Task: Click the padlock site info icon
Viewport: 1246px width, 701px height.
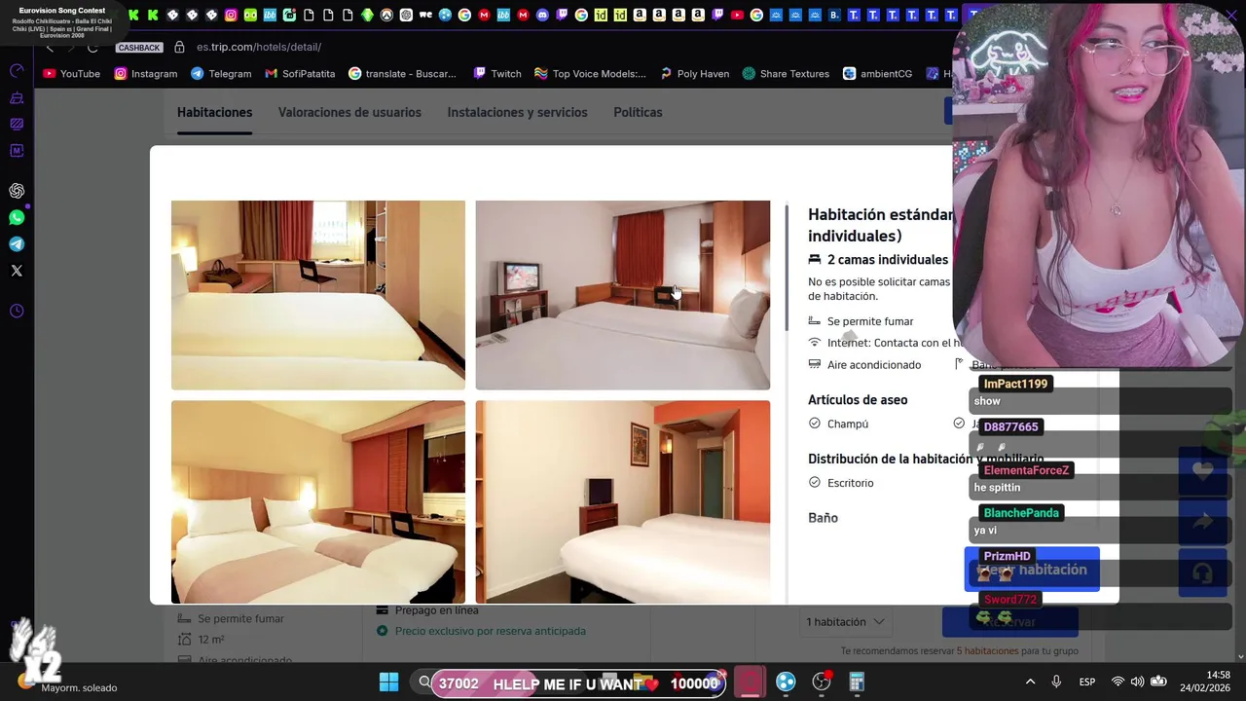Action: [x=179, y=47]
